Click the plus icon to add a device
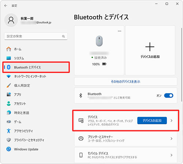The width and height of the screenshot is (183, 164). pos(150,47)
